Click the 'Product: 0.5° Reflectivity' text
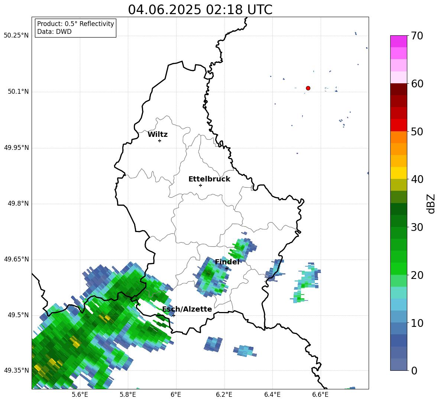Viewport: 440px width, 402px height. (x=75, y=24)
